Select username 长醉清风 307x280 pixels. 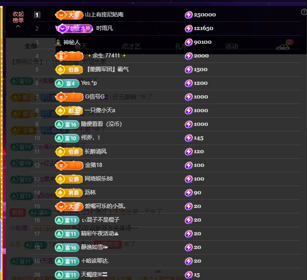tap(96, 151)
